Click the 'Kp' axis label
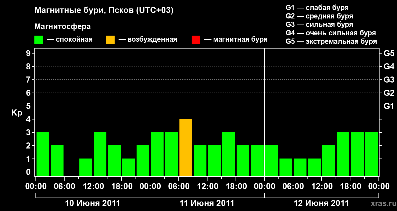397x211 pixels. pyautogui.click(x=17, y=113)
